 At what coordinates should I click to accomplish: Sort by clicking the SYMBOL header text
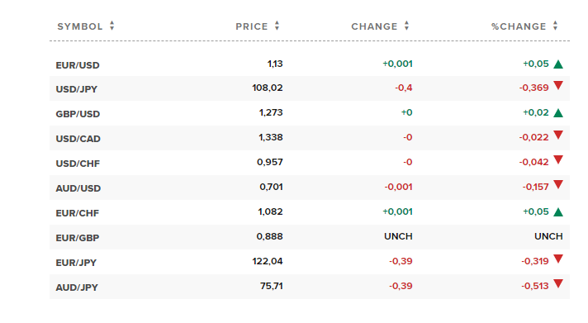pyautogui.click(x=80, y=26)
